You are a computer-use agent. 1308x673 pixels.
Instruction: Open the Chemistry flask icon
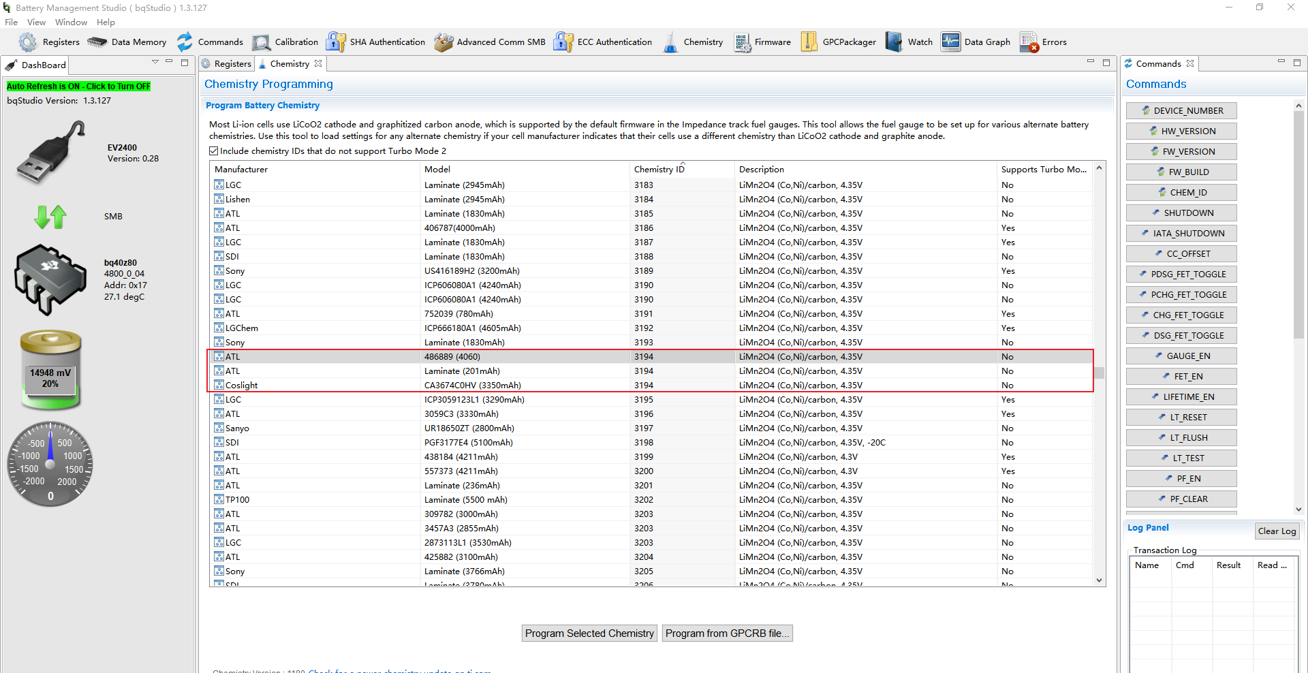click(x=671, y=42)
